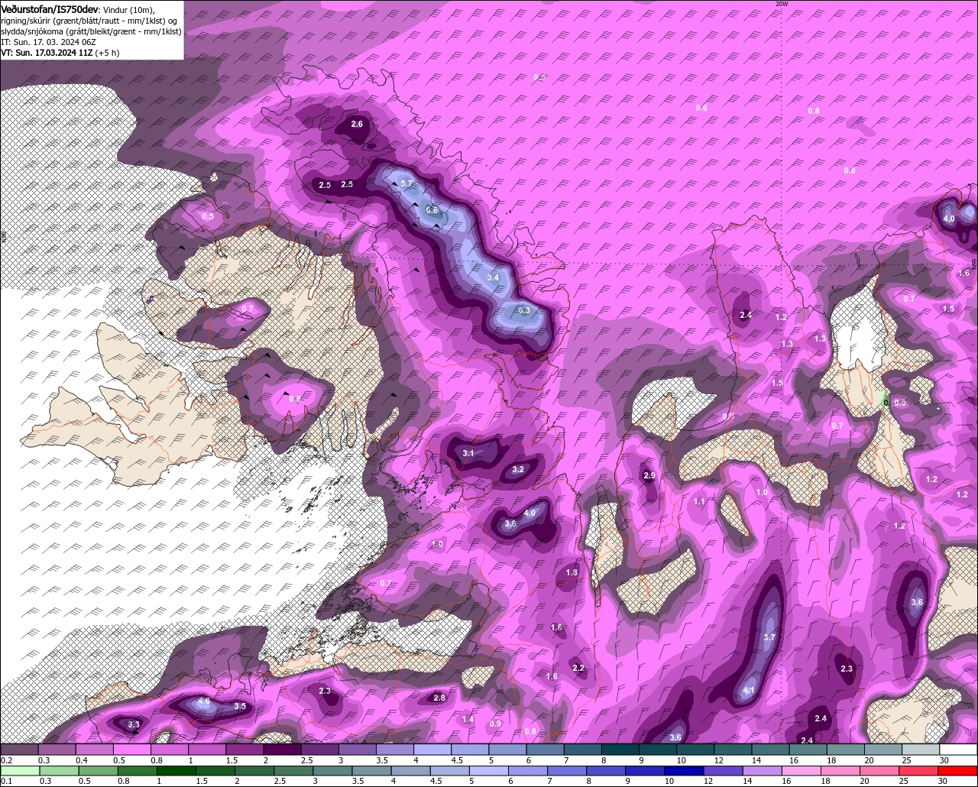Click the 6.8 precipitation value on map

(x=432, y=210)
